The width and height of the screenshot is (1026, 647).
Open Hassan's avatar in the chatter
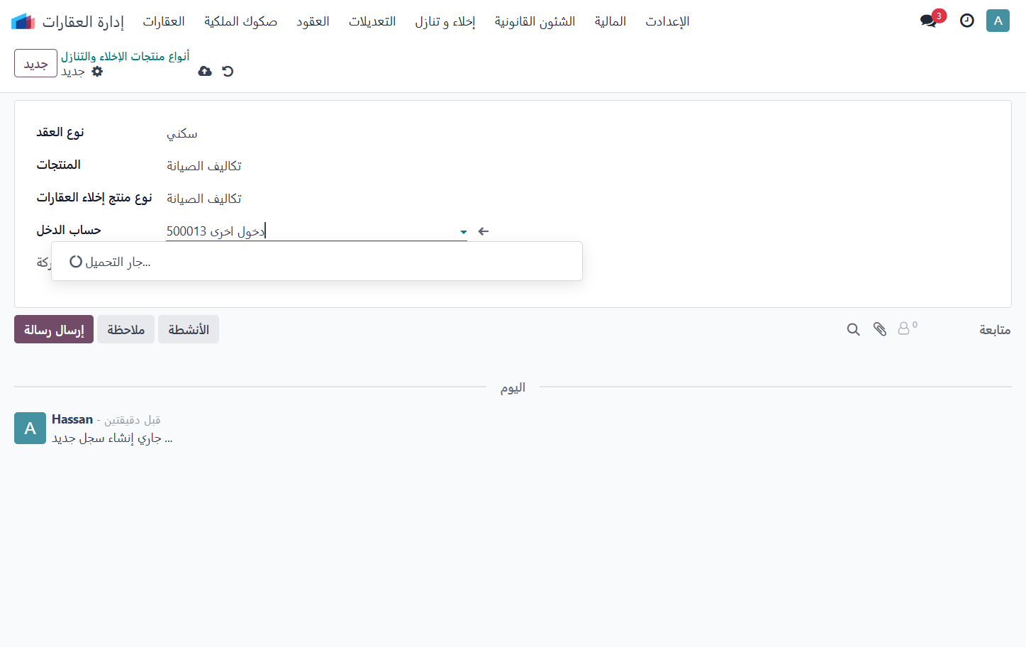(x=30, y=428)
